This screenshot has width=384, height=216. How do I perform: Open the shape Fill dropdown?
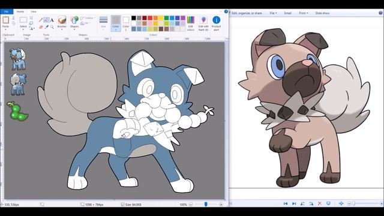[85, 23]
